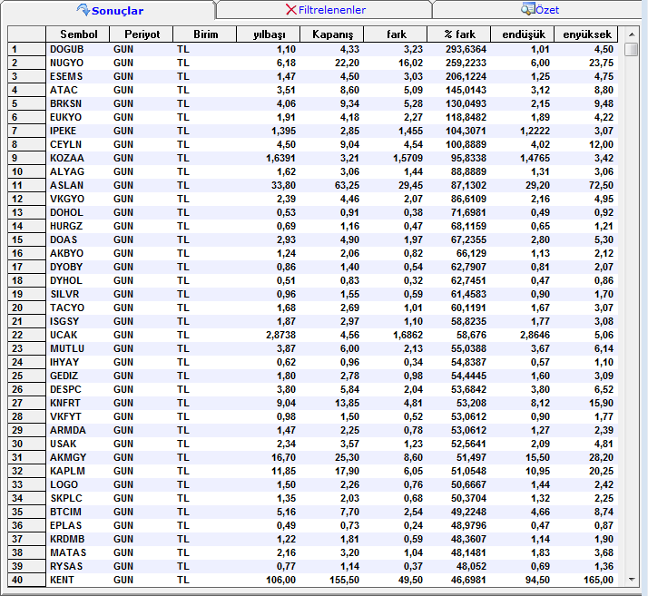The image size is (648, 596).
Task: Sort by the Periyot column header
Action: [142, 34]
